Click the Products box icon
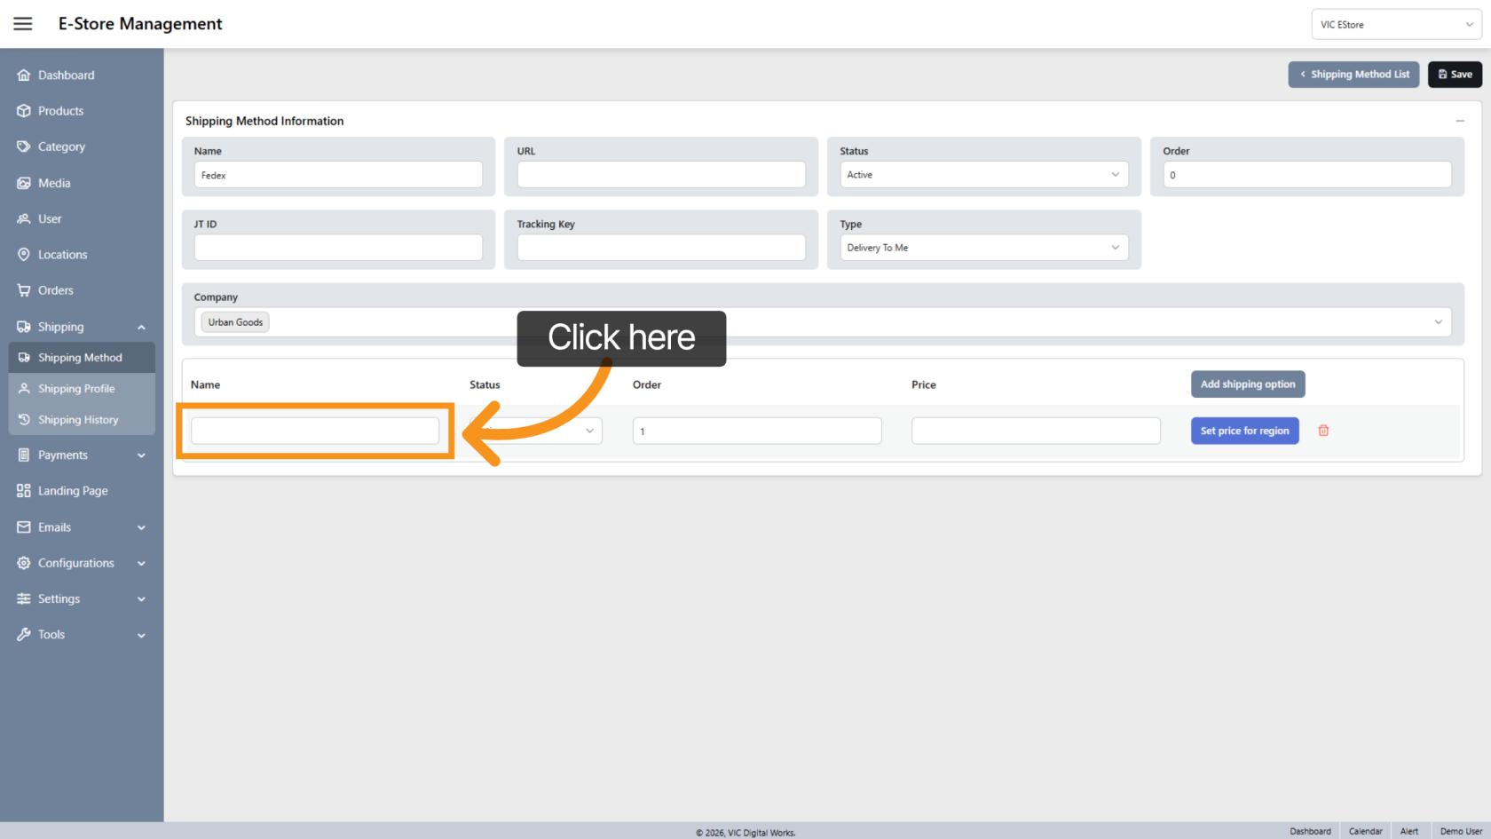The image size is (1491, 839). [24, 111]
